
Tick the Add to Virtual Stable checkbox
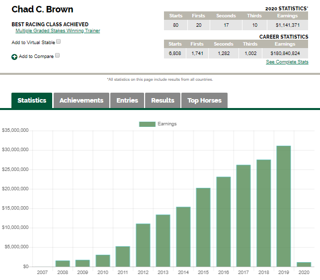click(58, 42)
